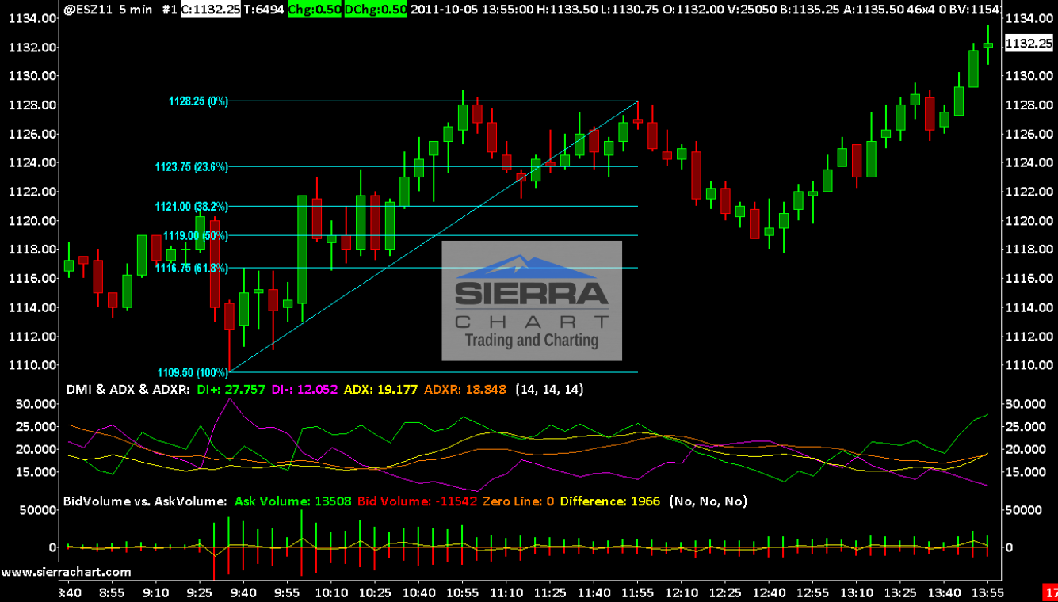This screenshot has width=1058, height=602.
Task: Select the magenta DI- 12.052 readout
Action: point(305,390)
